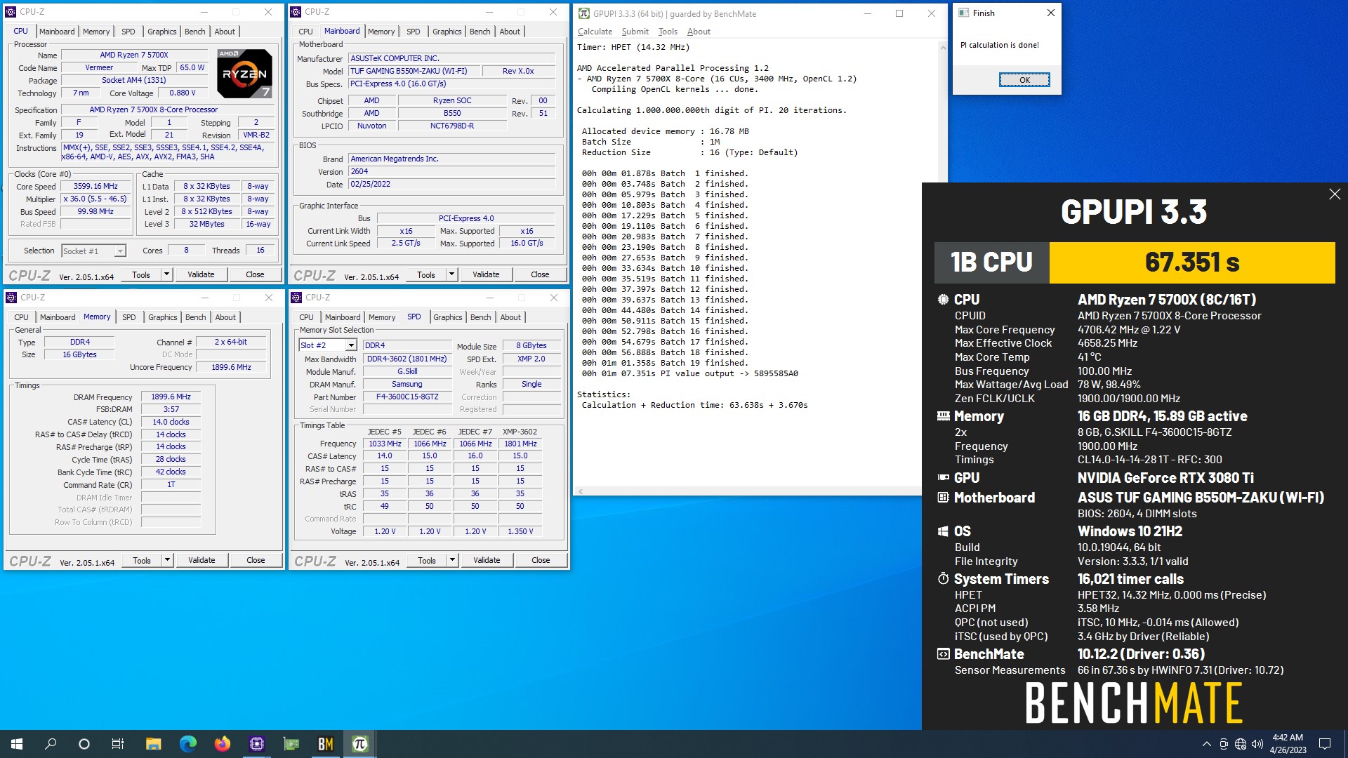The height and width of the screenshot is (758, 1348).
Task: Click Validate in CPU-Z SPD window
Action: (x=487, y=560)
